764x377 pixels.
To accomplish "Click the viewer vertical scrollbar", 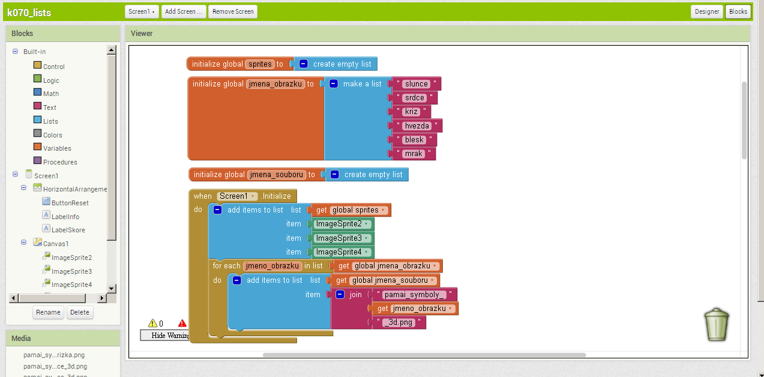I will click(744, 120).
